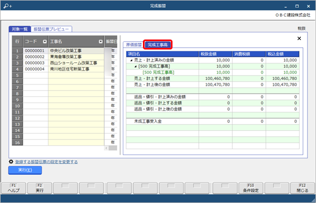Click code cell 00000004
Screen dimensions: 316x203
[36, 69]
